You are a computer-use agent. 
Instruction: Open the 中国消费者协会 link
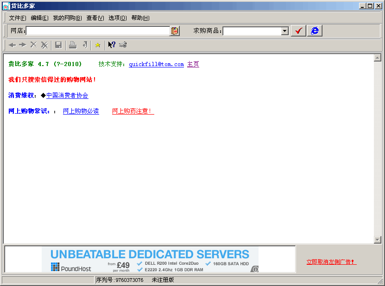[x=67, y=95]
